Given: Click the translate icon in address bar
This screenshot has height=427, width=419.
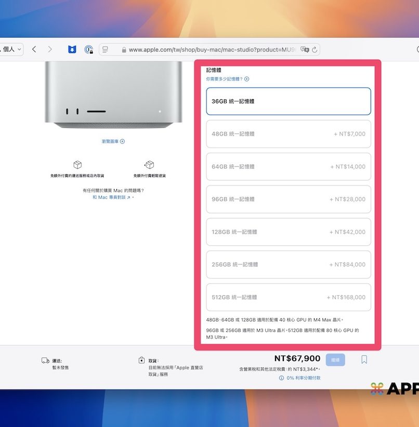Looking at the screenshot, I should pos(305,49).
